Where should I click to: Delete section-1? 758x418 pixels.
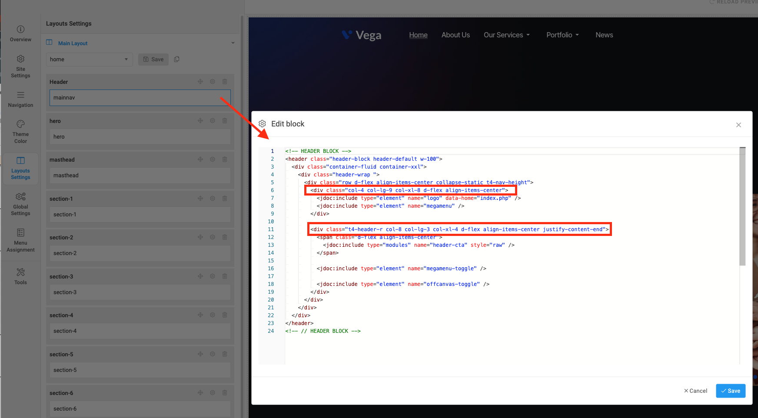225,199
